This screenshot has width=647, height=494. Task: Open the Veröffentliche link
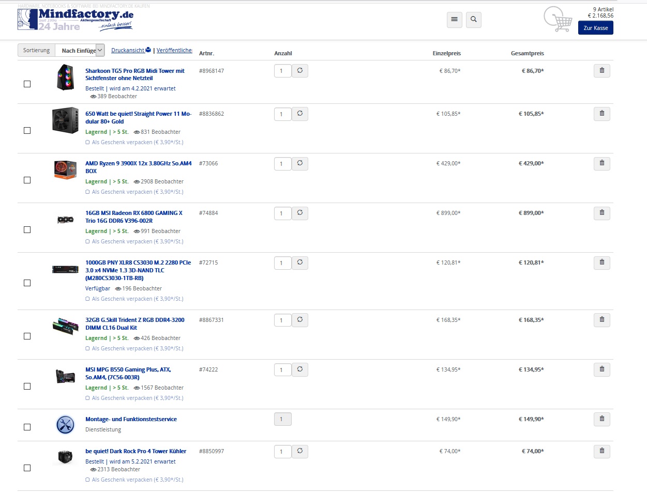point(174,50)
